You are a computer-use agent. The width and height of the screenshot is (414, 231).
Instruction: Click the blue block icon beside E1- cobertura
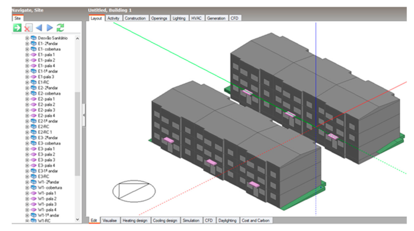pyautogui.click(x=34, y=49)
